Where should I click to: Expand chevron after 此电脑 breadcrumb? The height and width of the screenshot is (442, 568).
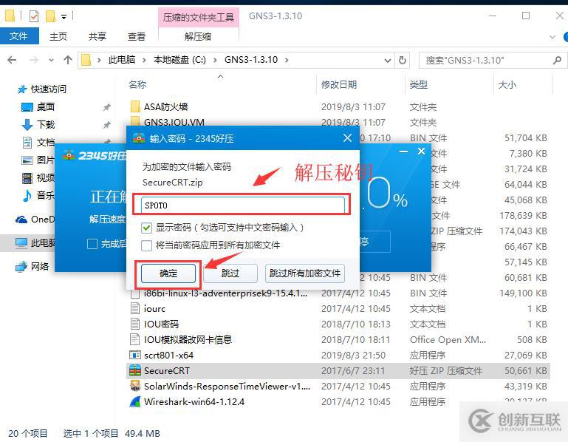point(144,60)
